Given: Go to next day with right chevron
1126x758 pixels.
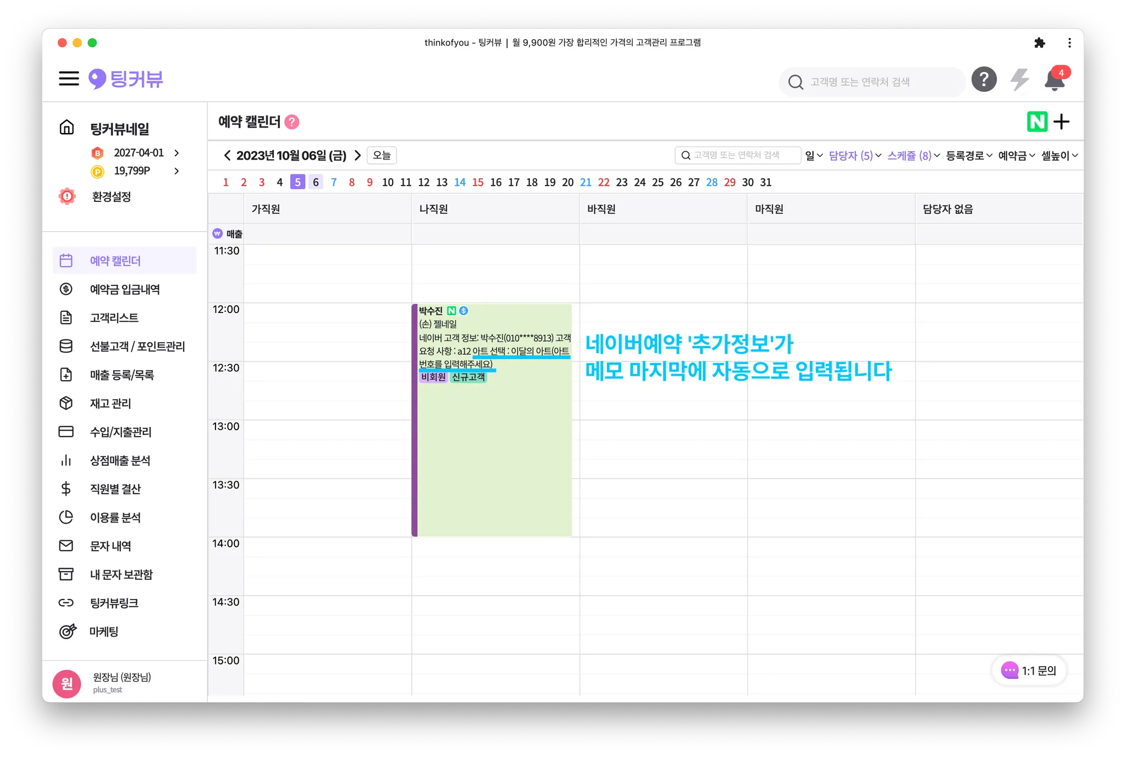Looking at the screenshot, I should (357, 156).
